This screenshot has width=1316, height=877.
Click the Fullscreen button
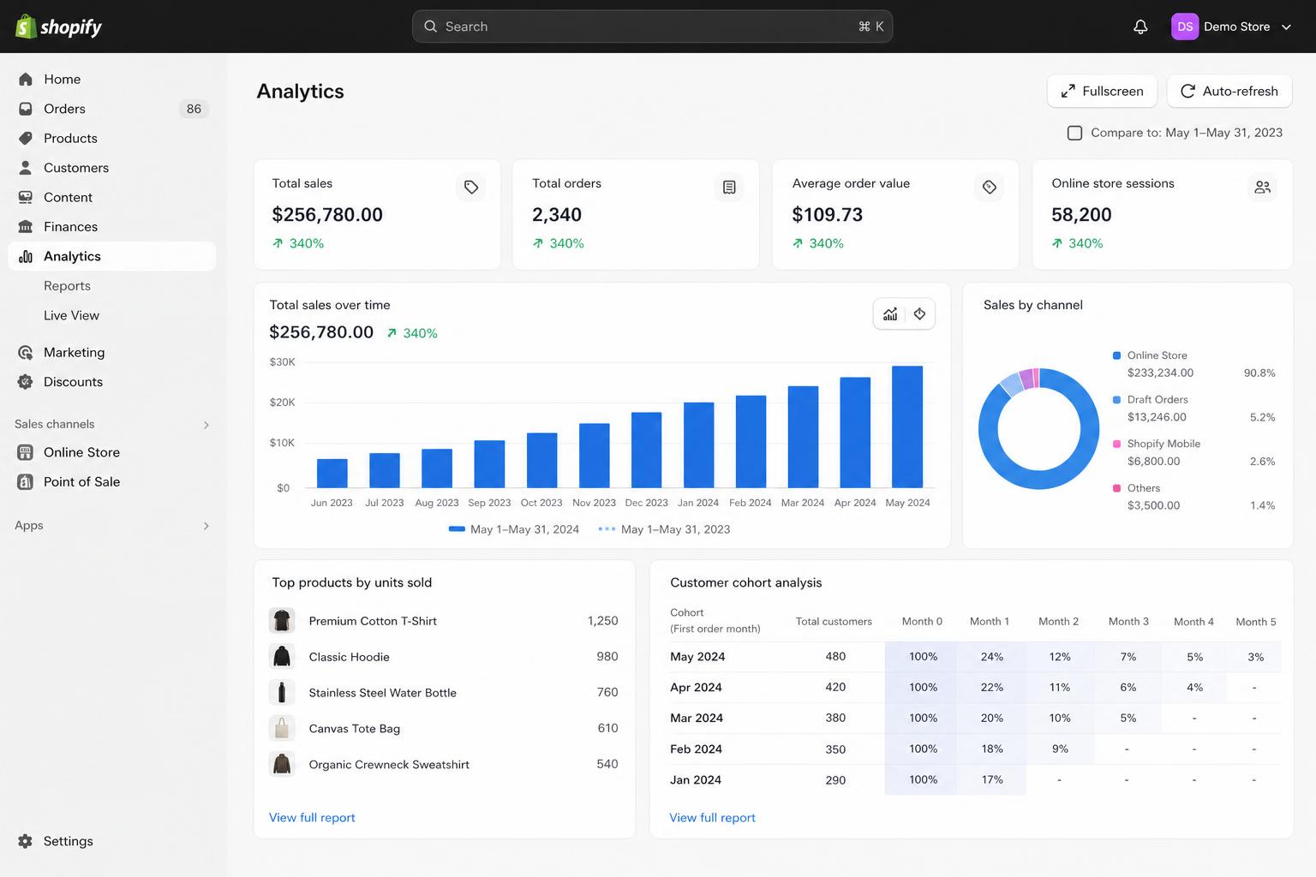pos(1102,92)
